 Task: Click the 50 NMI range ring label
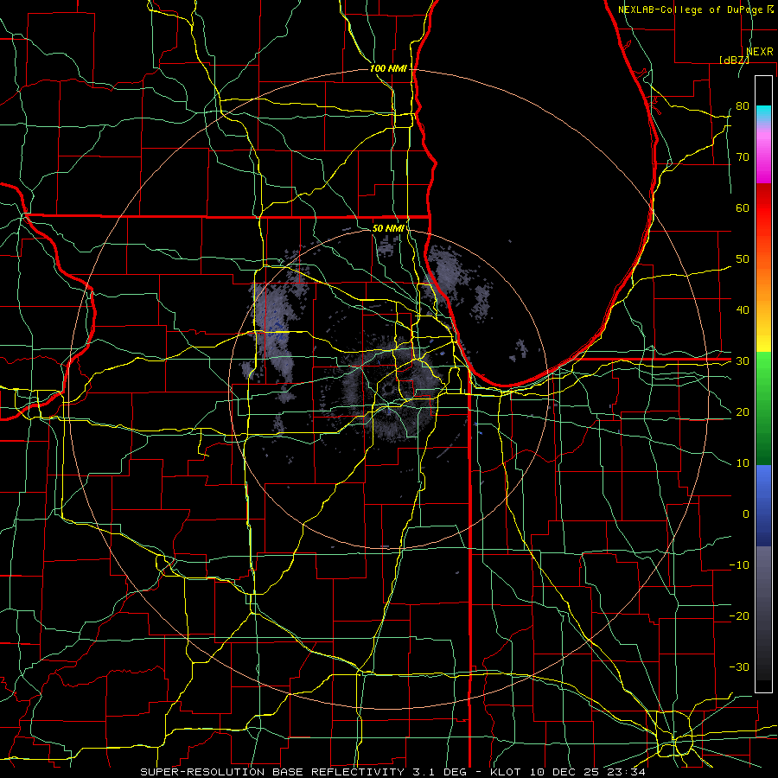388,228
